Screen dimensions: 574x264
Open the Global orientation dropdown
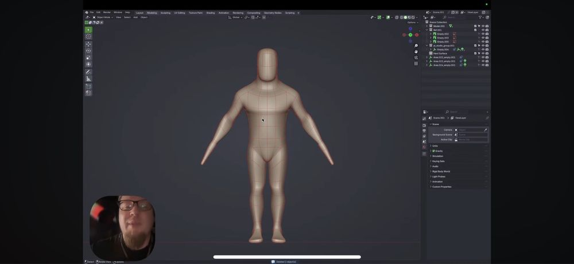point(235,17)
